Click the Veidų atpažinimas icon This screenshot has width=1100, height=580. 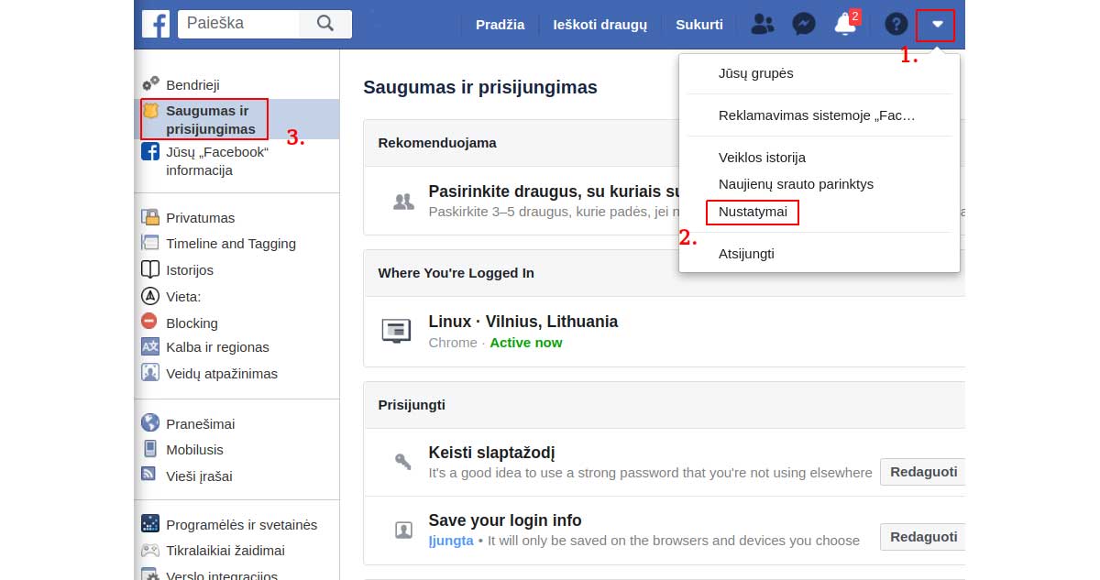[x=150, y=373]
